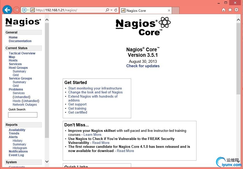The height and width of the screenshot is (169, 243).
Task: Open the address bar autocomplete dropdown arrow
Action: (x=111, y=10)
